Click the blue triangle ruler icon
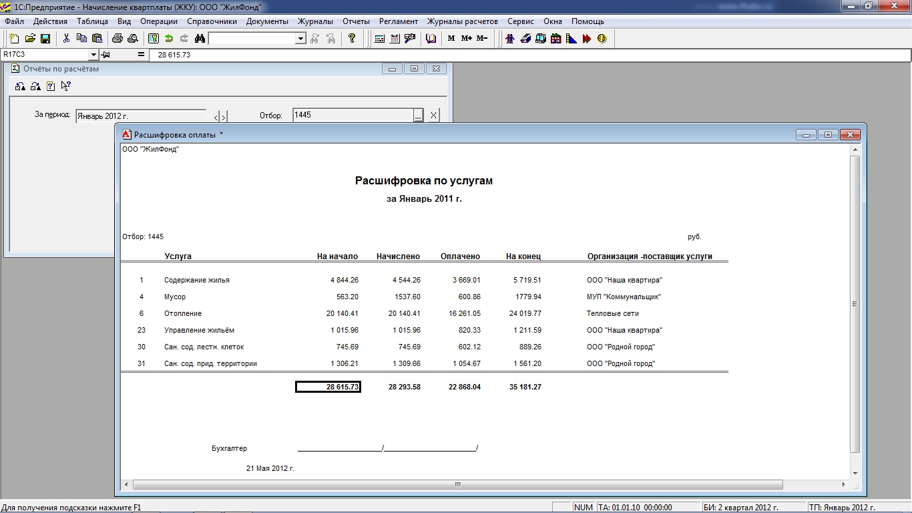912x513 pixels. (x=572, y=39)
